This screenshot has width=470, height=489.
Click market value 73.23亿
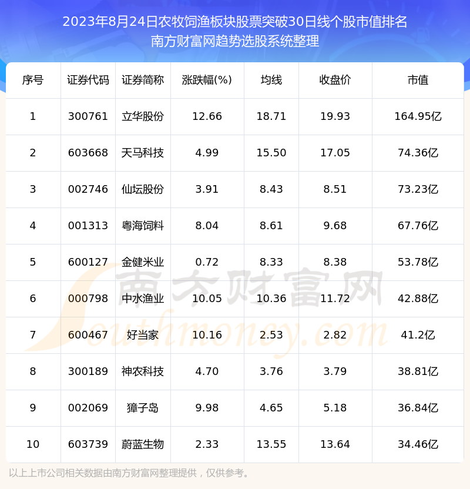418,189
